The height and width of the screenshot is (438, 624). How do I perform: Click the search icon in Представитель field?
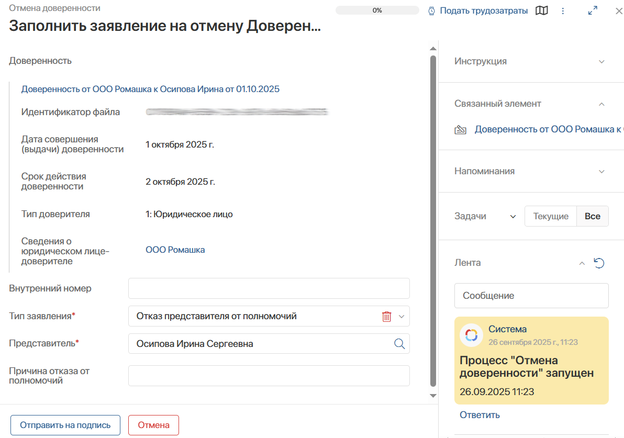(x=399, y=344)
